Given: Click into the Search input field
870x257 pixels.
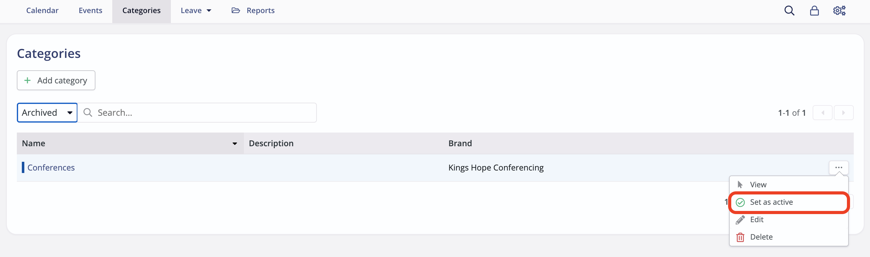Looking at the screenshot, I should tap(197, 113).
